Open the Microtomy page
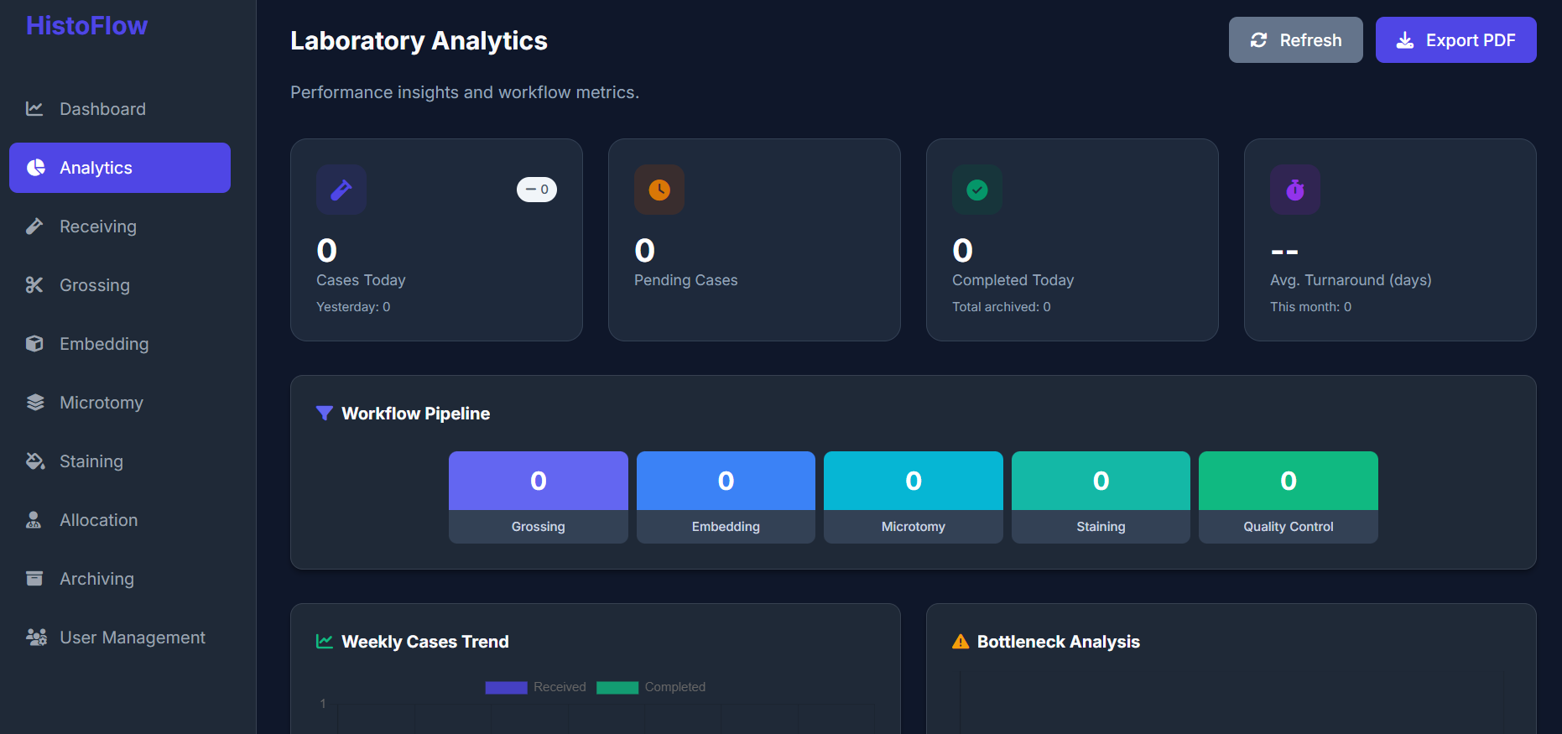 120,403
